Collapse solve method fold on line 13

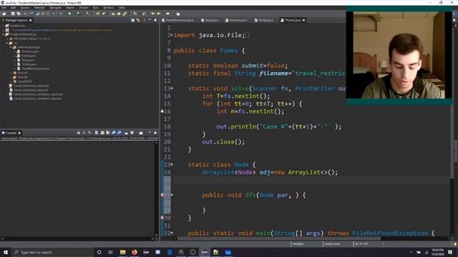point(172,88)
